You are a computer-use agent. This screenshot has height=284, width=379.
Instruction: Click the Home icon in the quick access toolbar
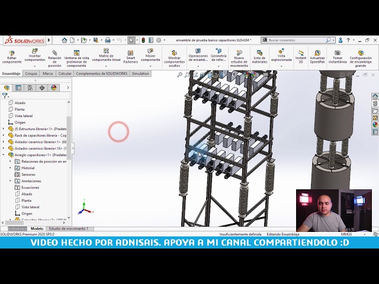[65, 40]
